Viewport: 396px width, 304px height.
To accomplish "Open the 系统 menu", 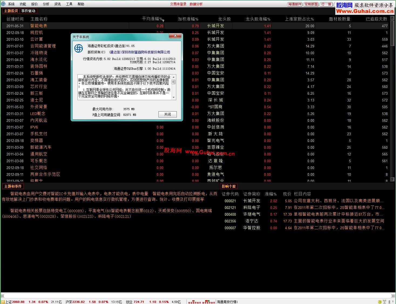I will [11, 4].
